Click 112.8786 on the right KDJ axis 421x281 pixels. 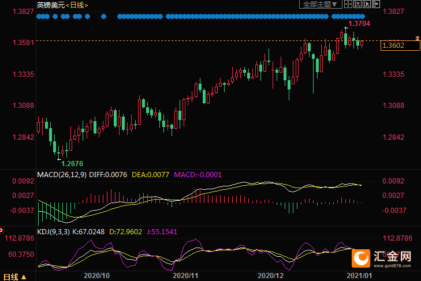397,238
